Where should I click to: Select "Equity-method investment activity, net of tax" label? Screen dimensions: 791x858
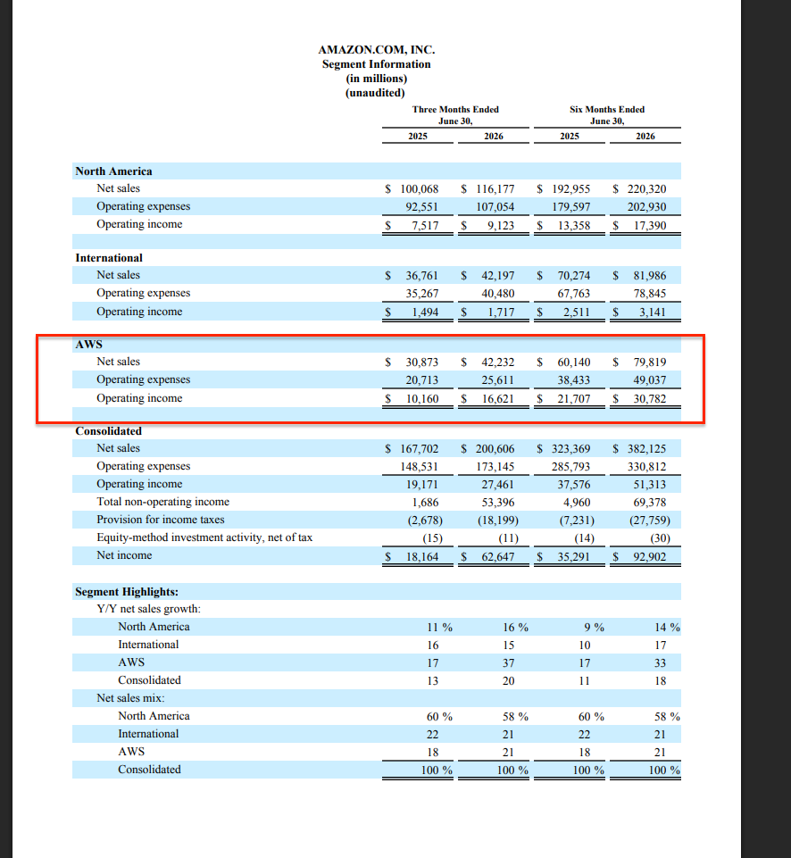tap(204, 537)
